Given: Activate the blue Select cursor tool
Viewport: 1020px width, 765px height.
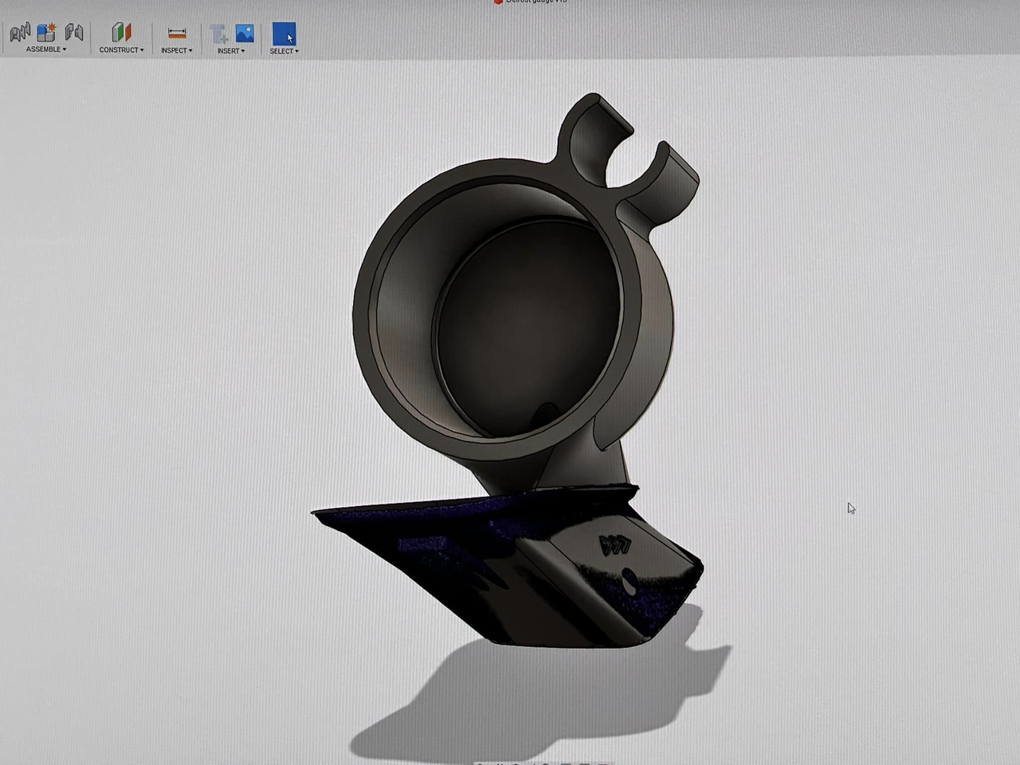Looking at the screenshot, I should [284, 34].
